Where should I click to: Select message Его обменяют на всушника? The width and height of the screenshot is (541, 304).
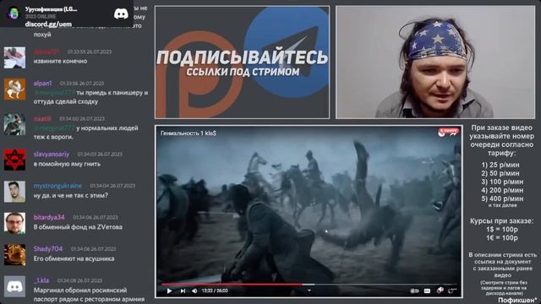click(74, 259)
